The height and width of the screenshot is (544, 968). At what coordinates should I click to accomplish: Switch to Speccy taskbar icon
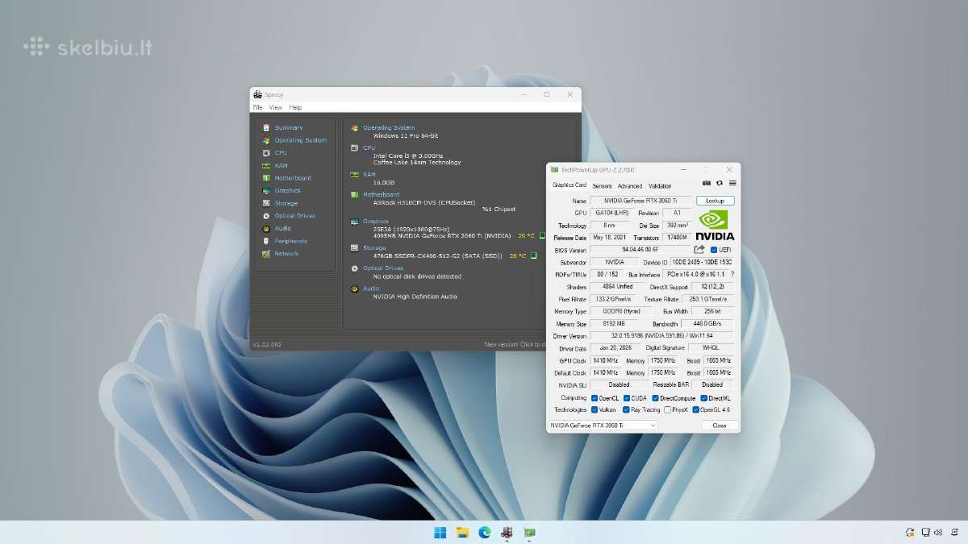(507, 532)
